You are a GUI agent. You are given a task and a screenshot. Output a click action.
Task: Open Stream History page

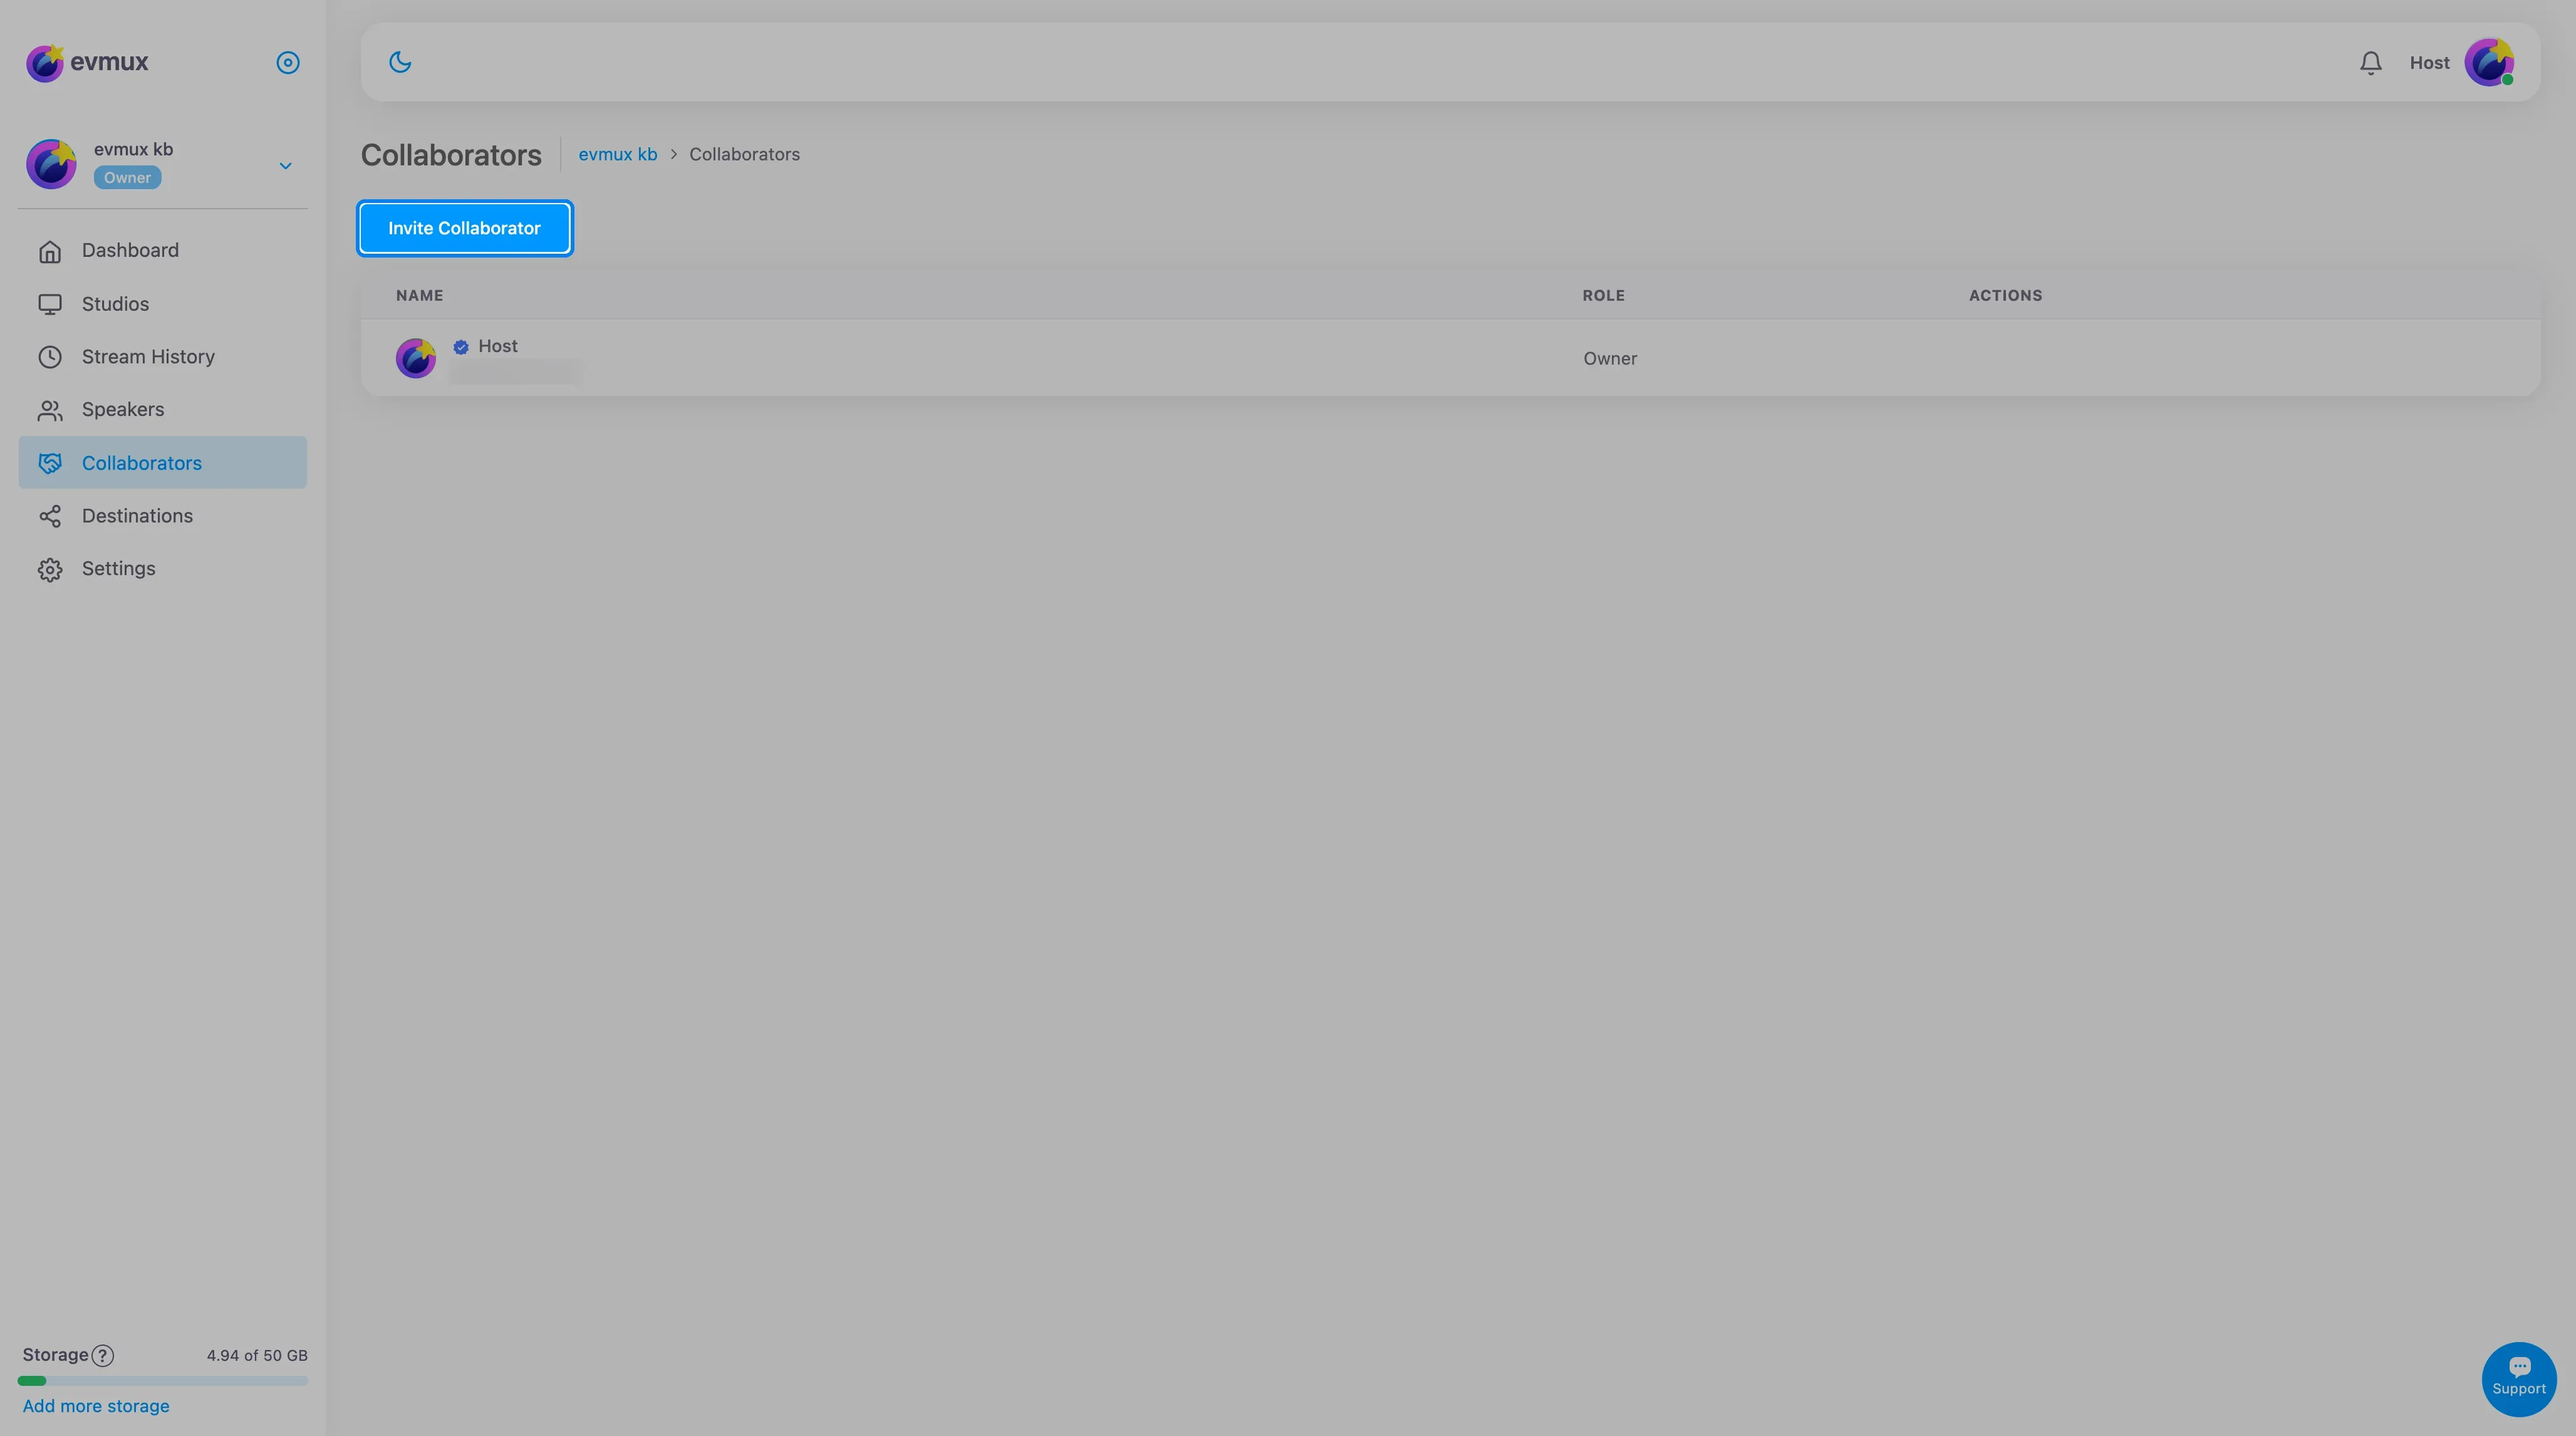point(162,357)
